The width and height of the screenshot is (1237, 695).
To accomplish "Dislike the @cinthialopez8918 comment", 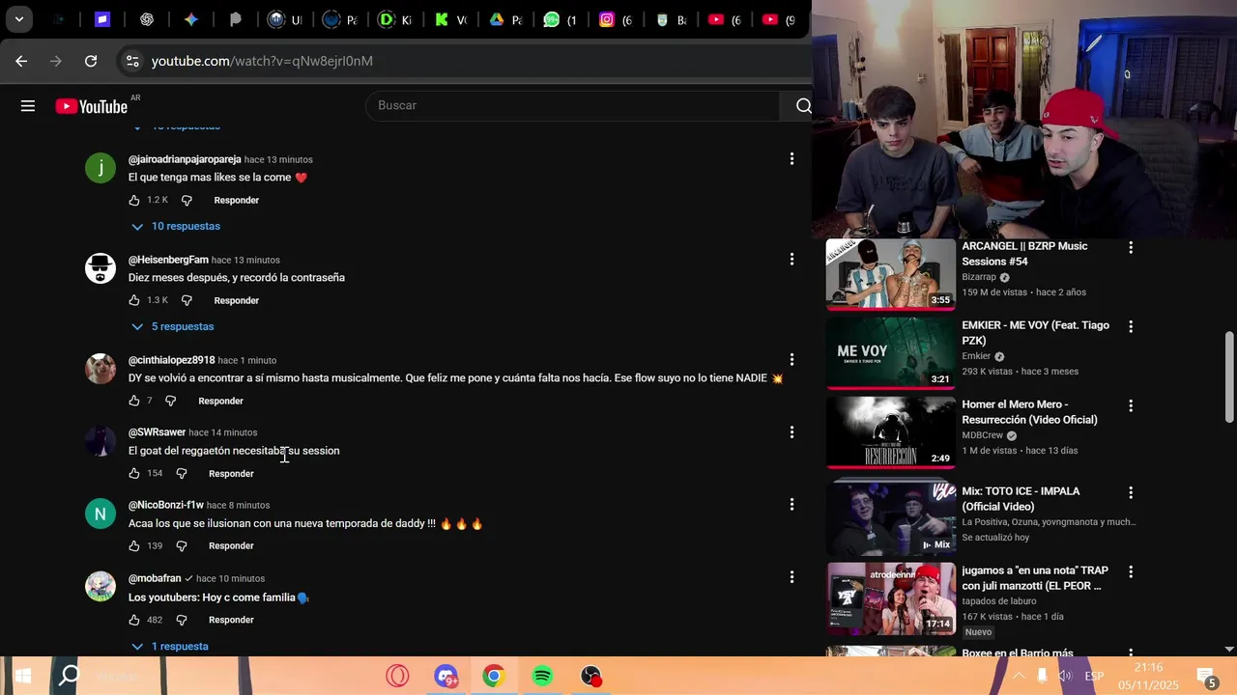I will (x=170, y=401).
